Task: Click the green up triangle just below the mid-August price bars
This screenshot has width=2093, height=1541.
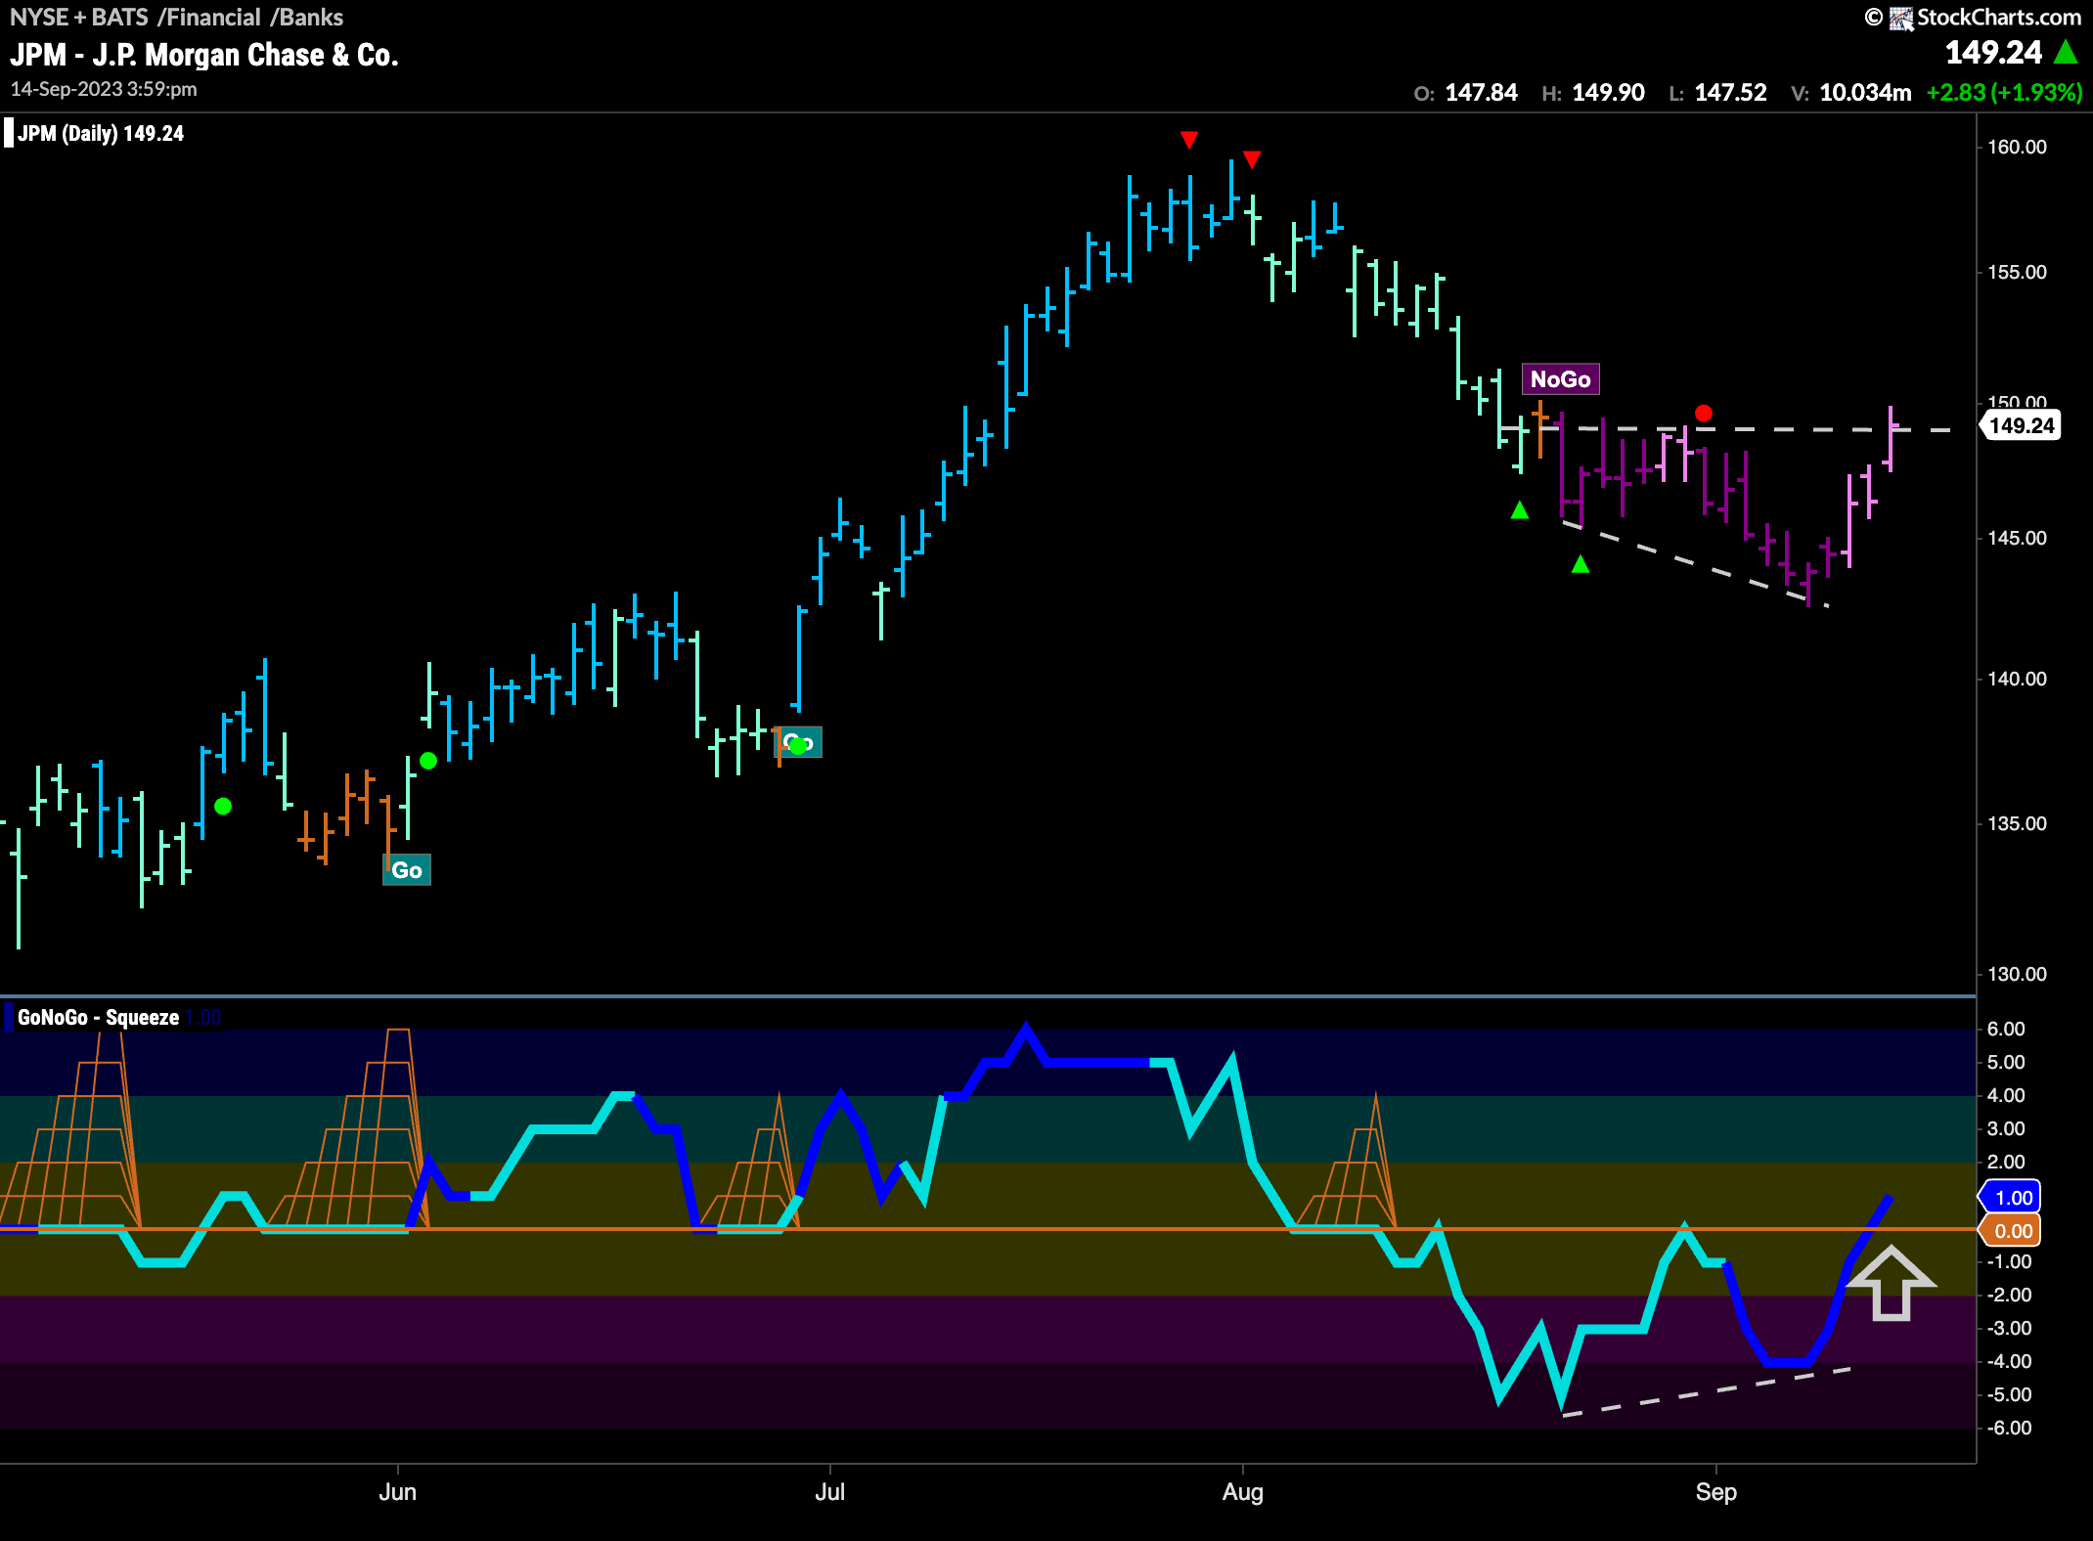Action: [x=1520, y=509]
